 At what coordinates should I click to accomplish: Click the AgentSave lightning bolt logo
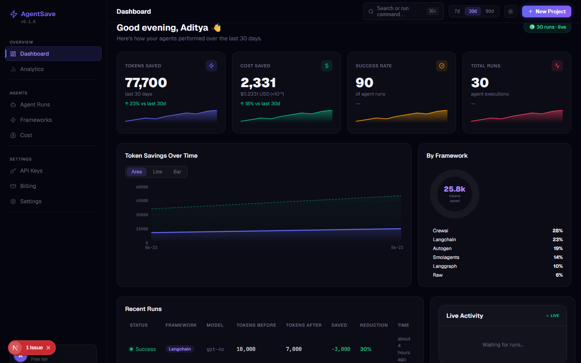pos(14,14)
